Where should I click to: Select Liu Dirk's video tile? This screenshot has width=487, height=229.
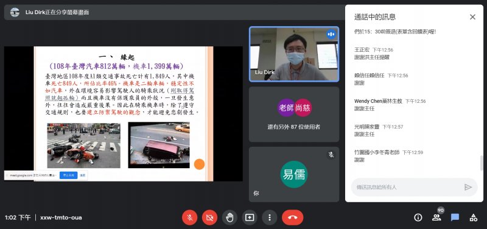[x=294, y=54]
